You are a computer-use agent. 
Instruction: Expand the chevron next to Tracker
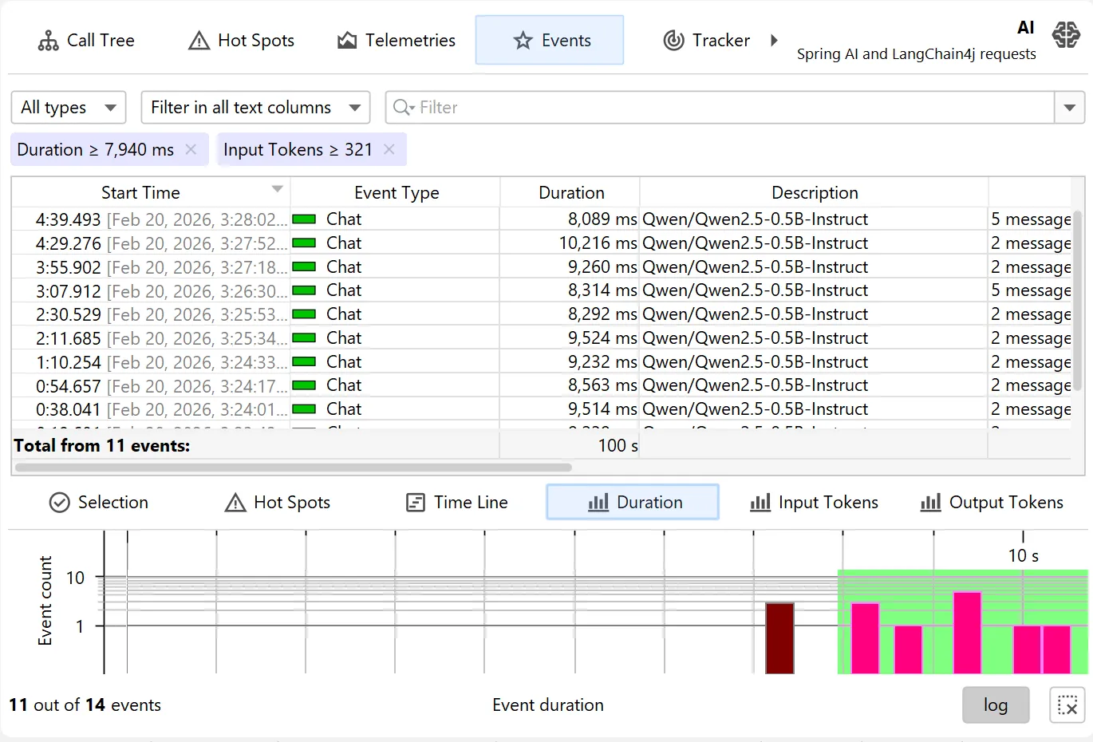coord(775,40)
